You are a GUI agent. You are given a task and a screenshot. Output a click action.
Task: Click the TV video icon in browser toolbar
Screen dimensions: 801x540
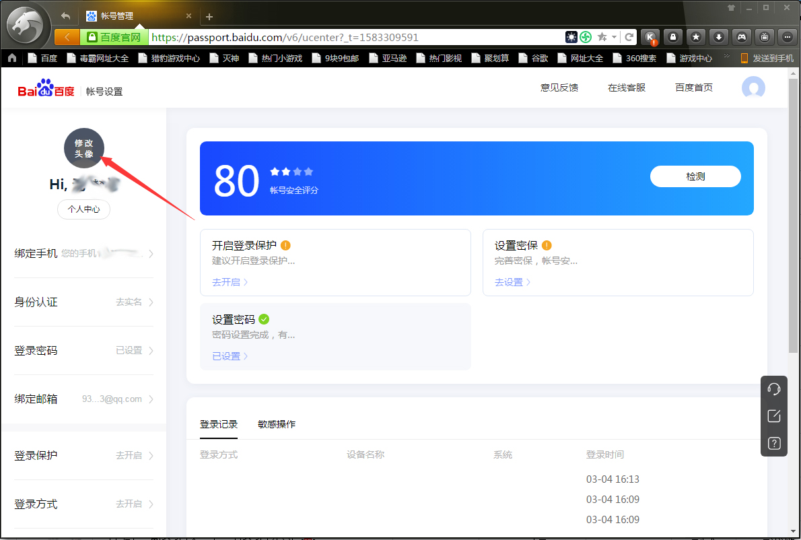pyautogui.click(x=765, y=37)
